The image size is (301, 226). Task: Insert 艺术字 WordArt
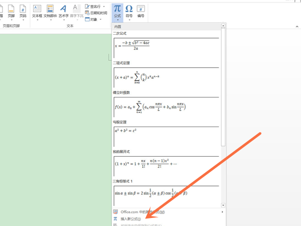coord(64,12)
